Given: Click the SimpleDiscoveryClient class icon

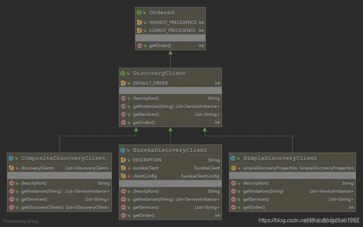Looking at the screenshot, I should [x=233, y=158].
